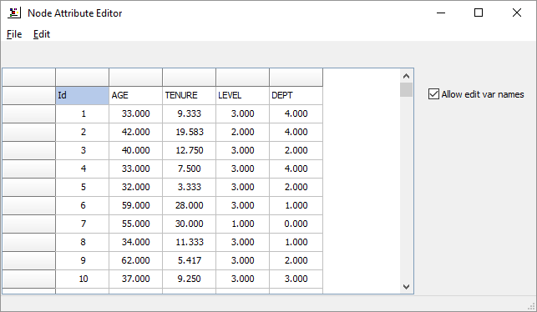
Task: Click the scrollbar up arrow
Action: [406, 76]
